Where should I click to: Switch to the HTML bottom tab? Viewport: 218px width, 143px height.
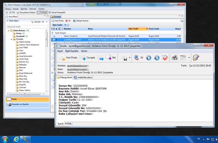68,124
